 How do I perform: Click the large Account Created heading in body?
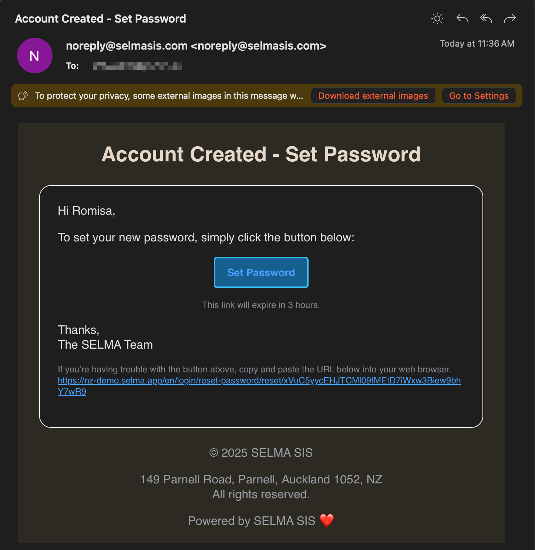click(x=261, y=154)
